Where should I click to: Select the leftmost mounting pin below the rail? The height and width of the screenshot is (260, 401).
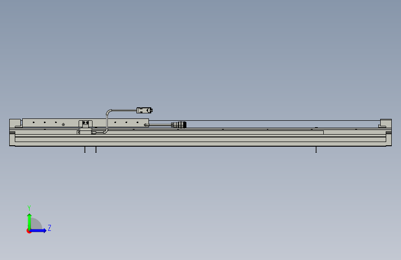[x=85, y=149]
